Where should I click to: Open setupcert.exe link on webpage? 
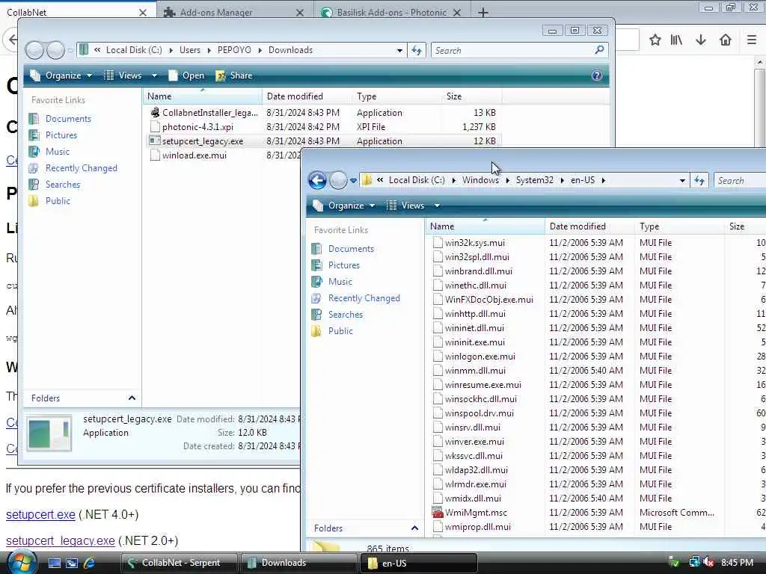coord(40,514)
